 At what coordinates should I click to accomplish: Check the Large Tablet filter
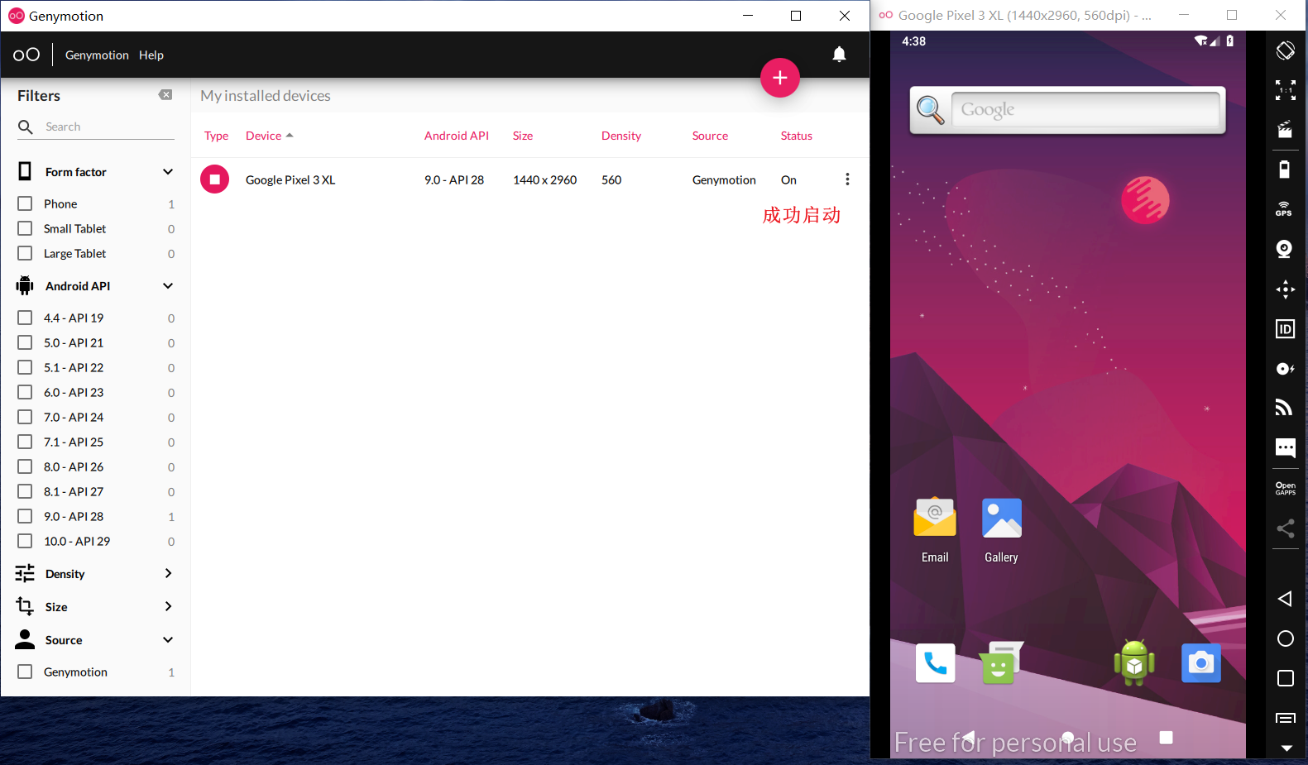(x=25, y=253)
